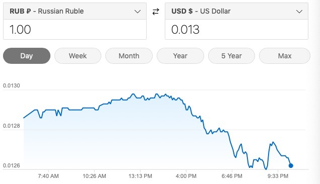Click the USD chevron arrow
The width and height of the screenshot is (320, 184).
pyautogui.click(x=299, y=12)
